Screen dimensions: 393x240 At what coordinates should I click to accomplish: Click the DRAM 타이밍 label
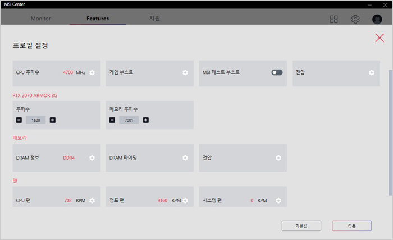pos(123,158)
